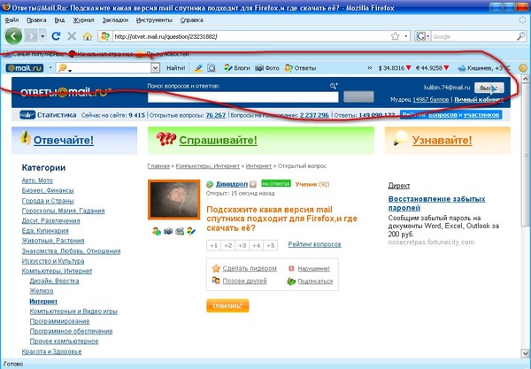Click the Firefox back navigation button

coord(13,36)
